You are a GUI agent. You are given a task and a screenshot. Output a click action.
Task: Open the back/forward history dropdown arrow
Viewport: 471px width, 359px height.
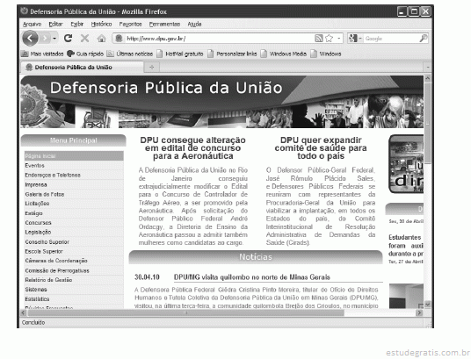tap(54, 39)
